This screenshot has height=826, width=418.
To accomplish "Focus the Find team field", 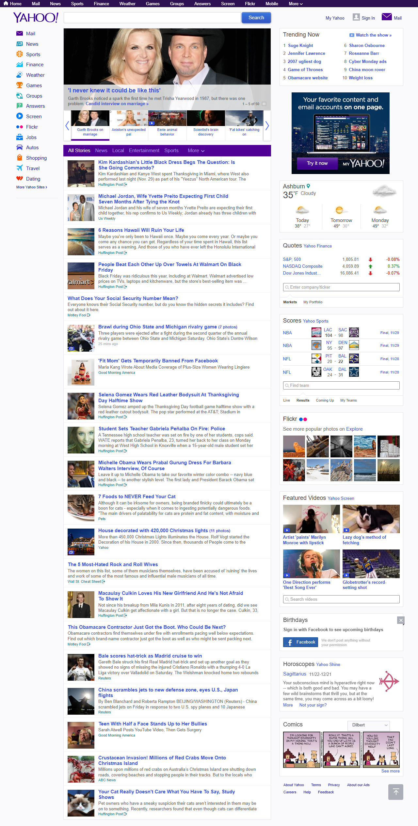I will coord(341,385).
